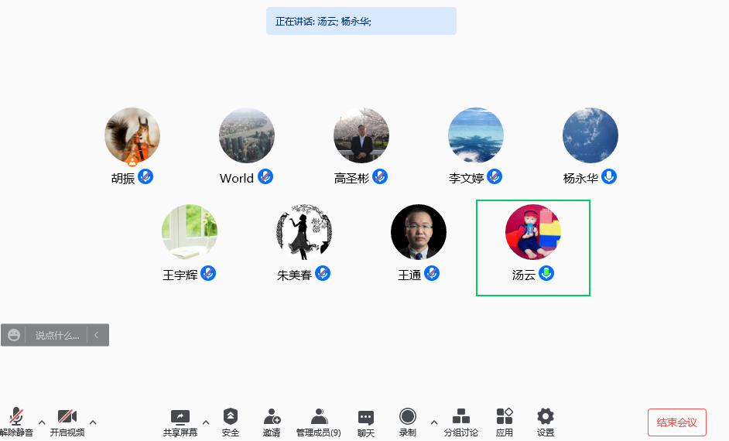Toggle 汤云's green speaking microphone indicator
729x441 pixels.
pos(546,273)
